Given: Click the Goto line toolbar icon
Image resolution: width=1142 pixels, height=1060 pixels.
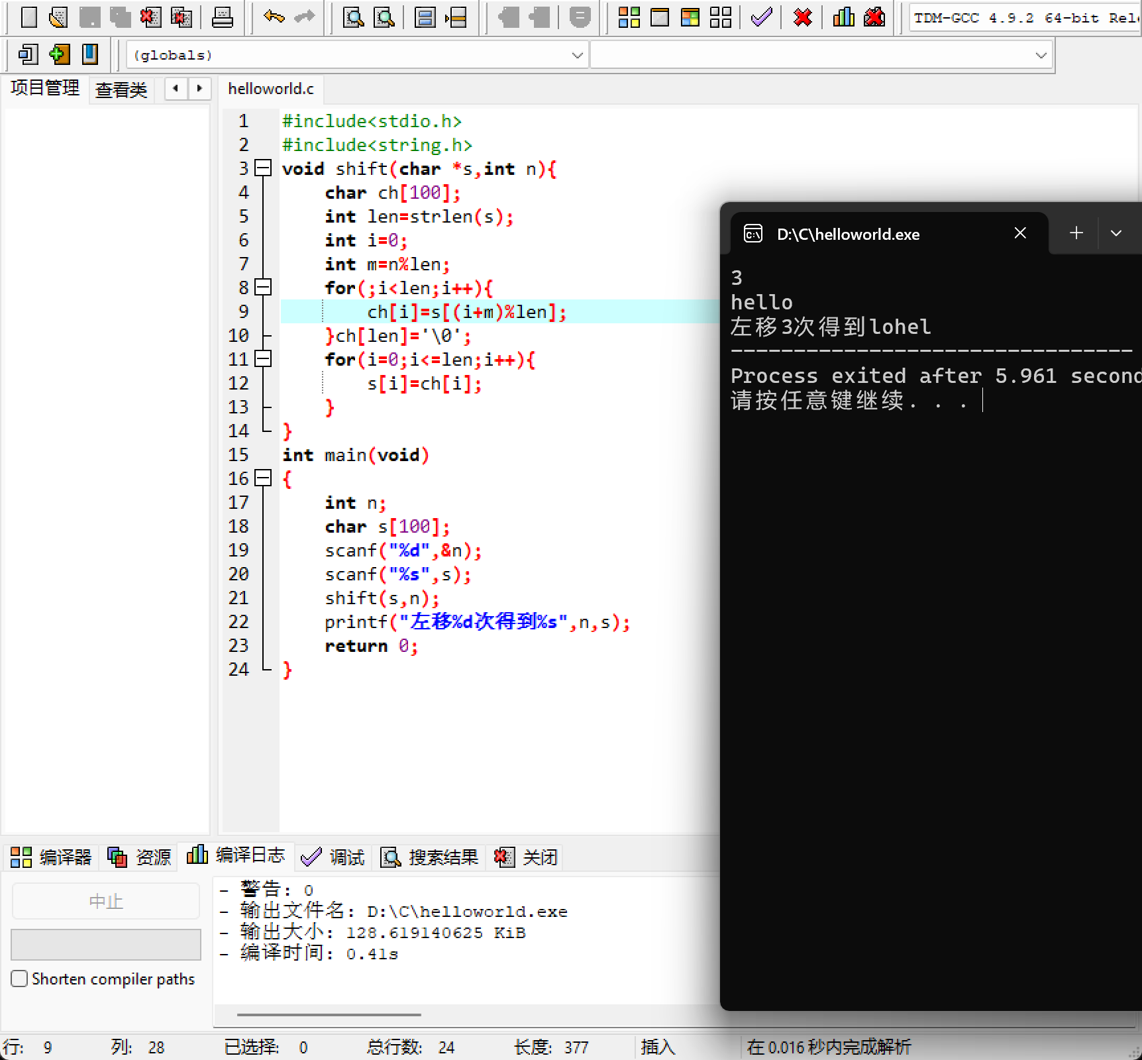Looking at the screenshot, I should 456,17.
